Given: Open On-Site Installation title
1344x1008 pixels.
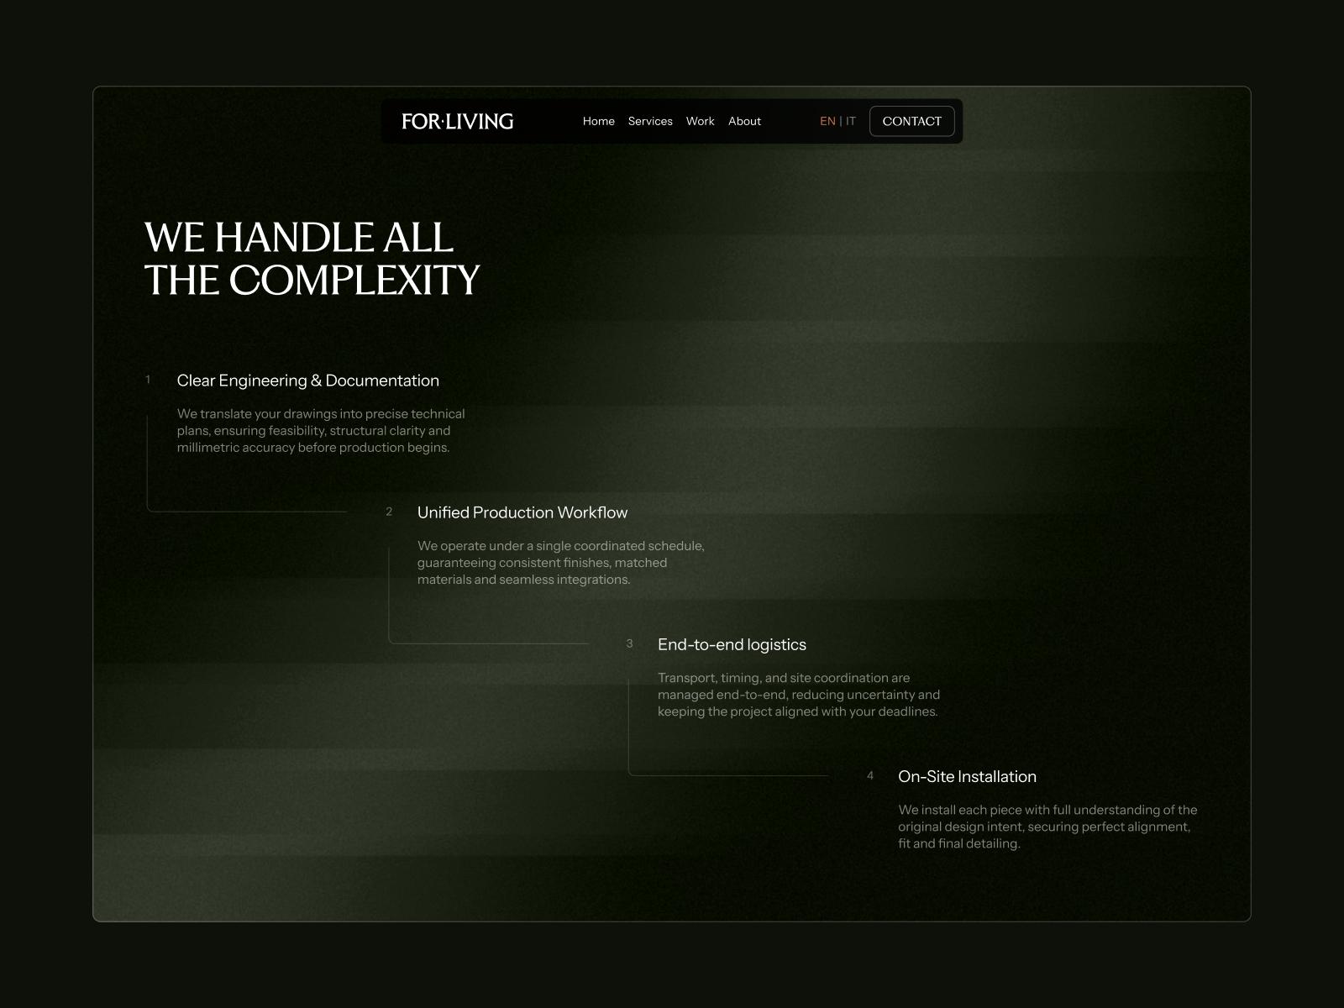Looking at the screenshot, I should (967, 776).
